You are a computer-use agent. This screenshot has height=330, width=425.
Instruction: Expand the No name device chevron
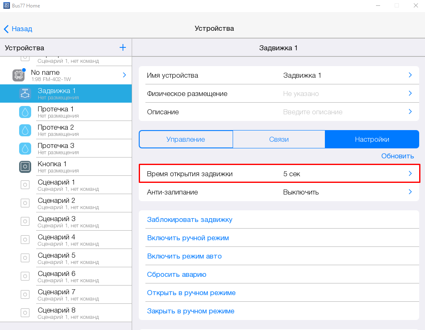124,75
